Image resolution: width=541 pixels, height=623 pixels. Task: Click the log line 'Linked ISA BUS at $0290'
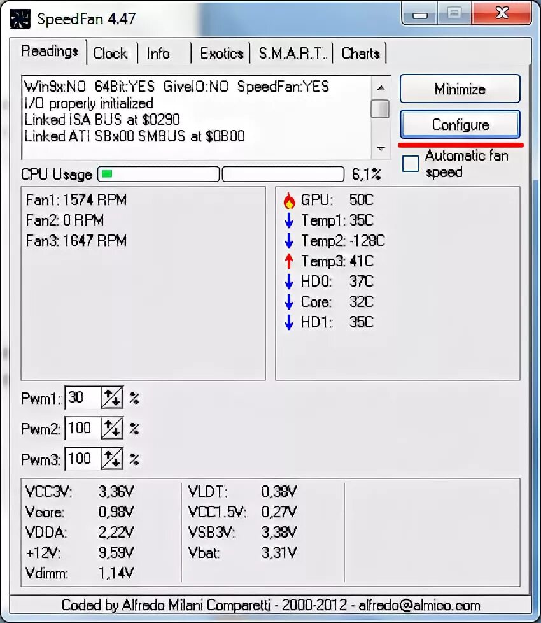pyautogui.click(x=102, y=120)
